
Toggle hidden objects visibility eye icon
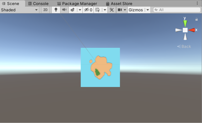pyautogui.click(x=88, y=10)
